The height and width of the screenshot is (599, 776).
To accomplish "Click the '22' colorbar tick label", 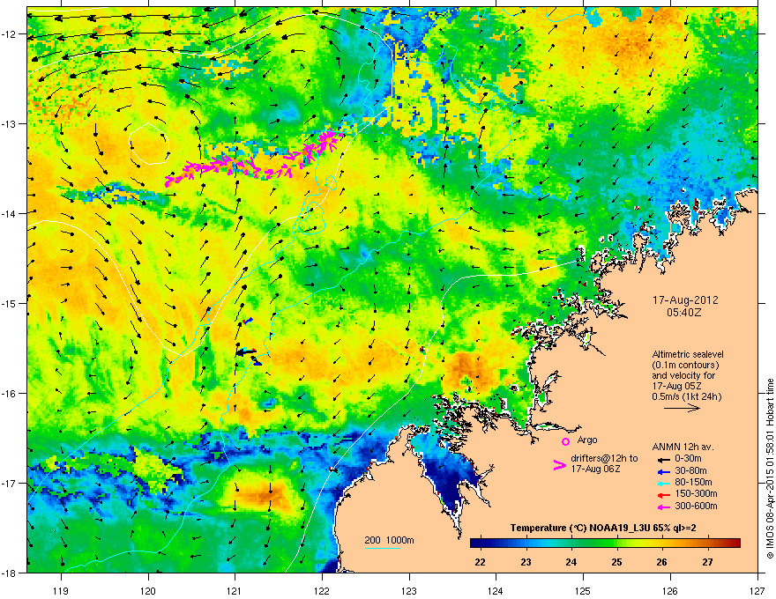I will (x=480, y=562).
